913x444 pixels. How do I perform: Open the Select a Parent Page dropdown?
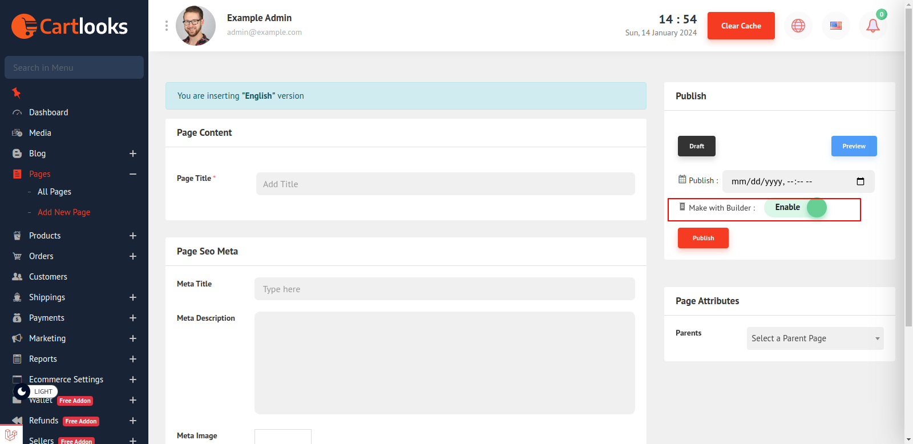[x=815, y=338]
